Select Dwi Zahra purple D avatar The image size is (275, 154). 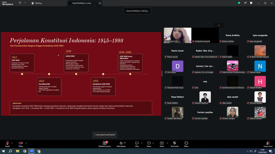(177, 66)
